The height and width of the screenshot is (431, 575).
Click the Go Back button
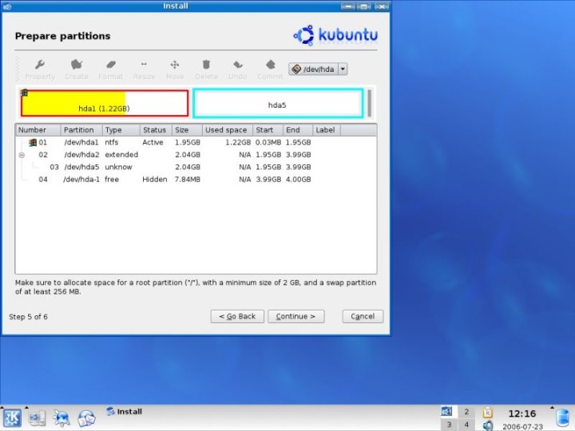[237, 316]
